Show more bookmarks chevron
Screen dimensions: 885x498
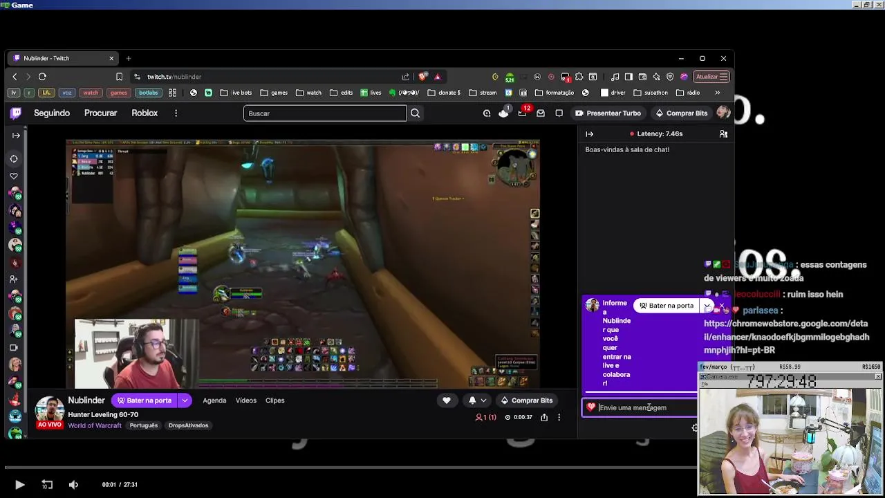pyautogui.click(x=717, y=93)
